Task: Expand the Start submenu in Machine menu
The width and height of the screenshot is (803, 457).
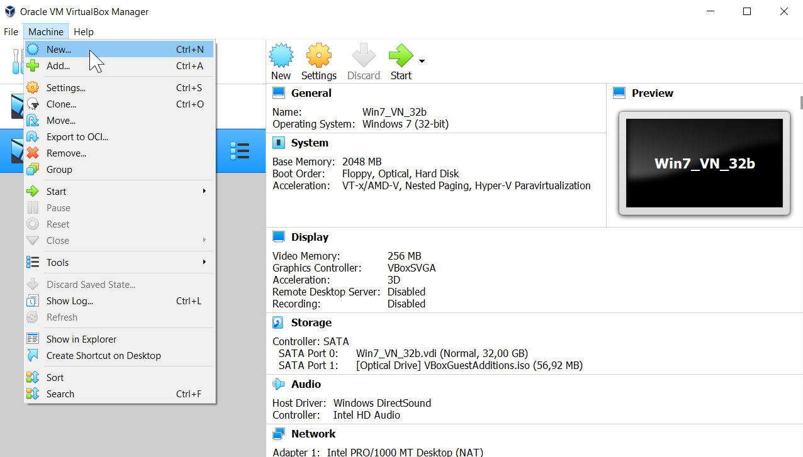Action: click(120, 192)
